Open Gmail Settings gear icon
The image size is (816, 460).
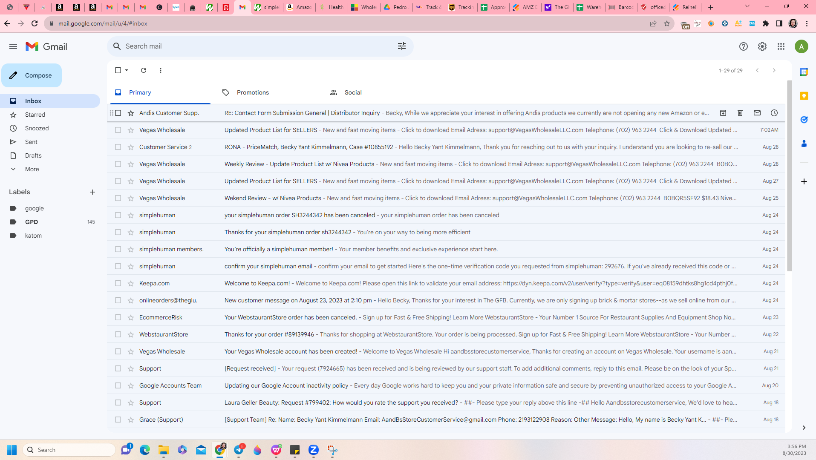[762, 46]
